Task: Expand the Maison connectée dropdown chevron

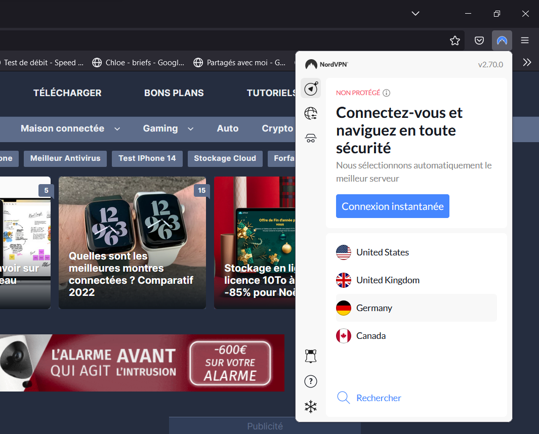Action: 117,129
